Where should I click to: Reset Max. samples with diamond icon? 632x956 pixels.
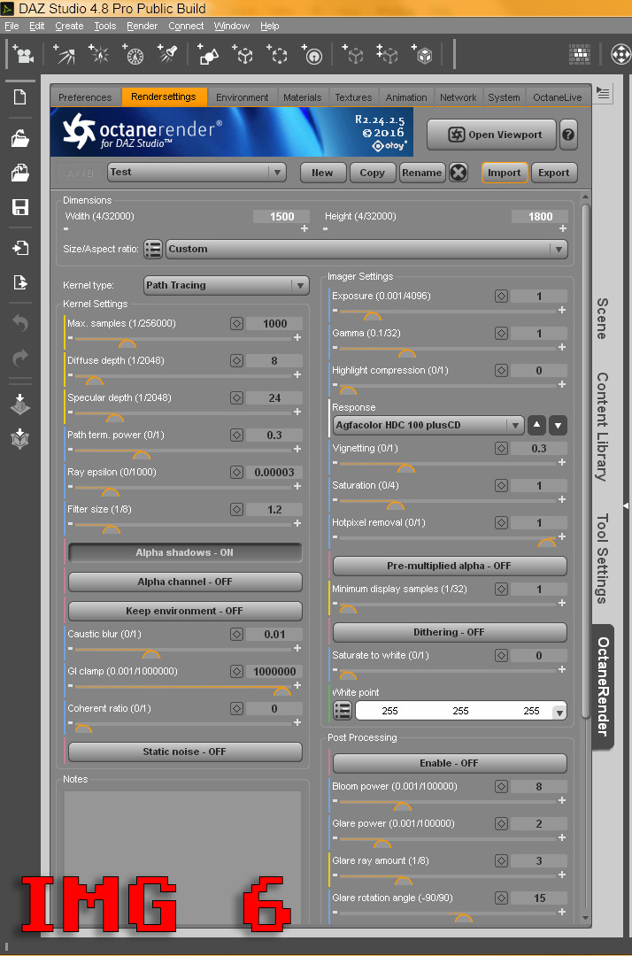[x=237, y=324]
